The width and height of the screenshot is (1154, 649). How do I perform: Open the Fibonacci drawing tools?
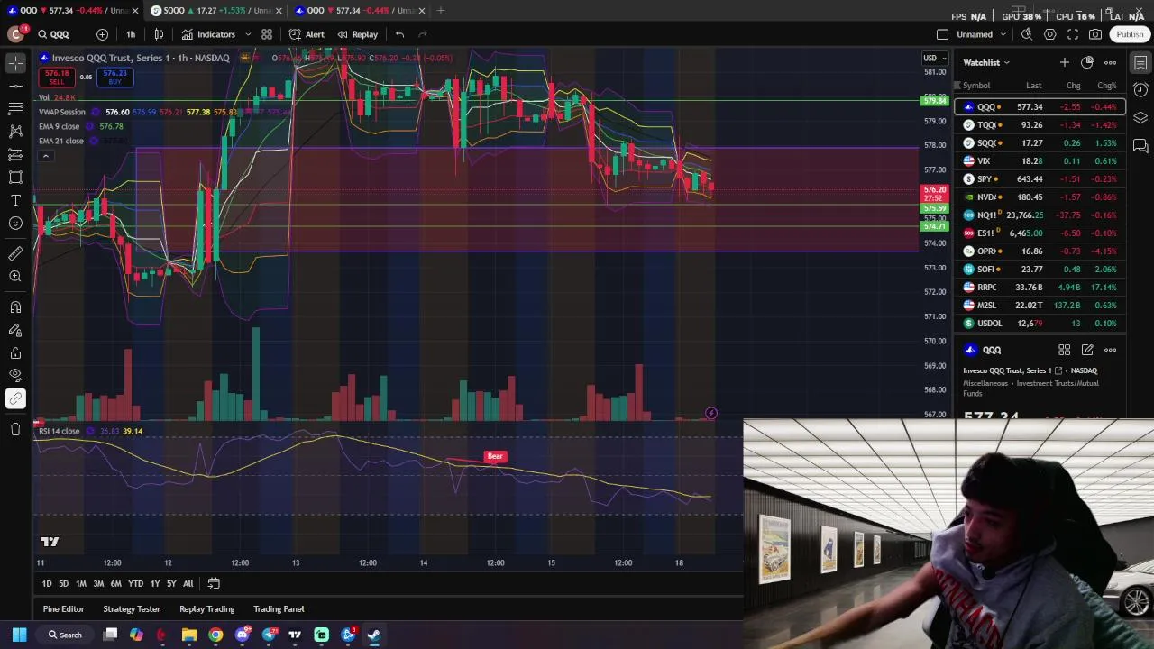coord(15,108)
